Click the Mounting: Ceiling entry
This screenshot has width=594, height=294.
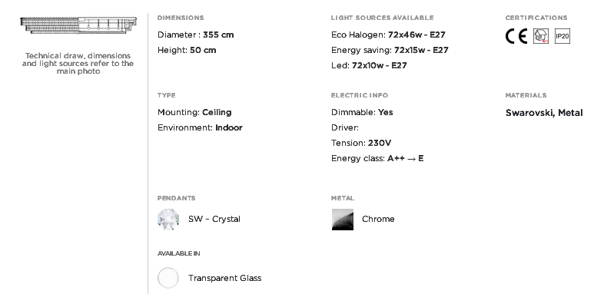(194, 112)
